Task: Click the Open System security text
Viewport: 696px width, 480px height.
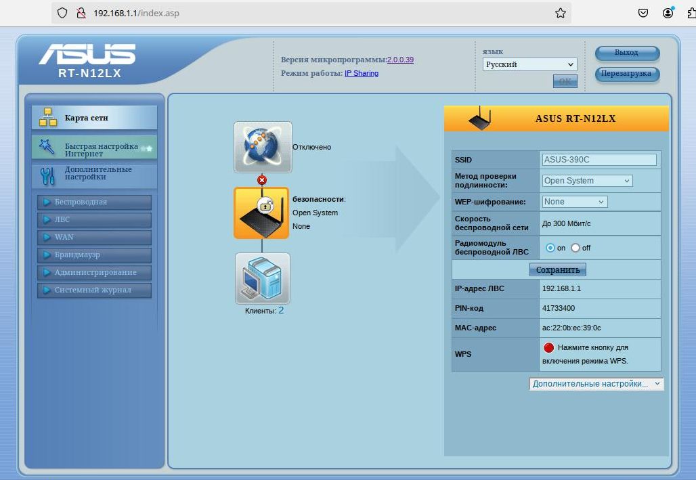Action: [x=315, y=213]
